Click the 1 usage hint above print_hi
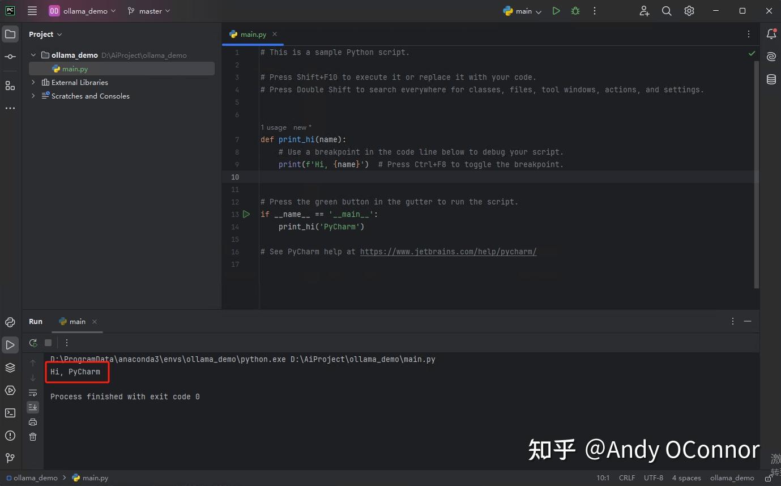781x486 pixels. pos(274,127)
